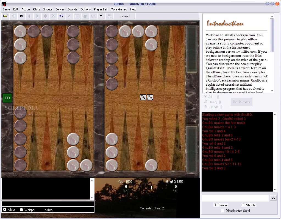
Task: Click kibitz box scroll down arrow
Action: [92, 198]
